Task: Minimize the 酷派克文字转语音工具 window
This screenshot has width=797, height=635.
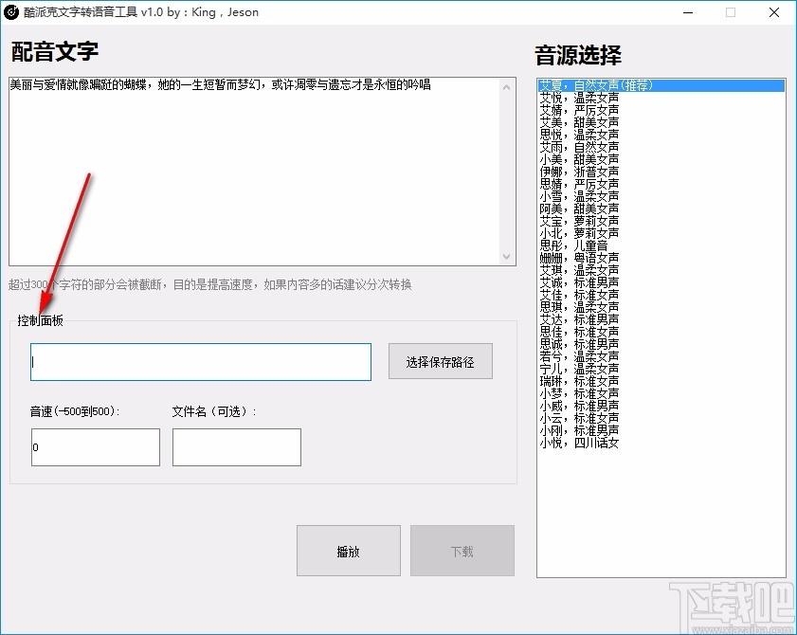Action: click(688, 12)
